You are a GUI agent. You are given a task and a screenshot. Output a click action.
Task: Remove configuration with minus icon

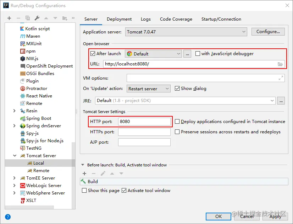click(18, 18)
